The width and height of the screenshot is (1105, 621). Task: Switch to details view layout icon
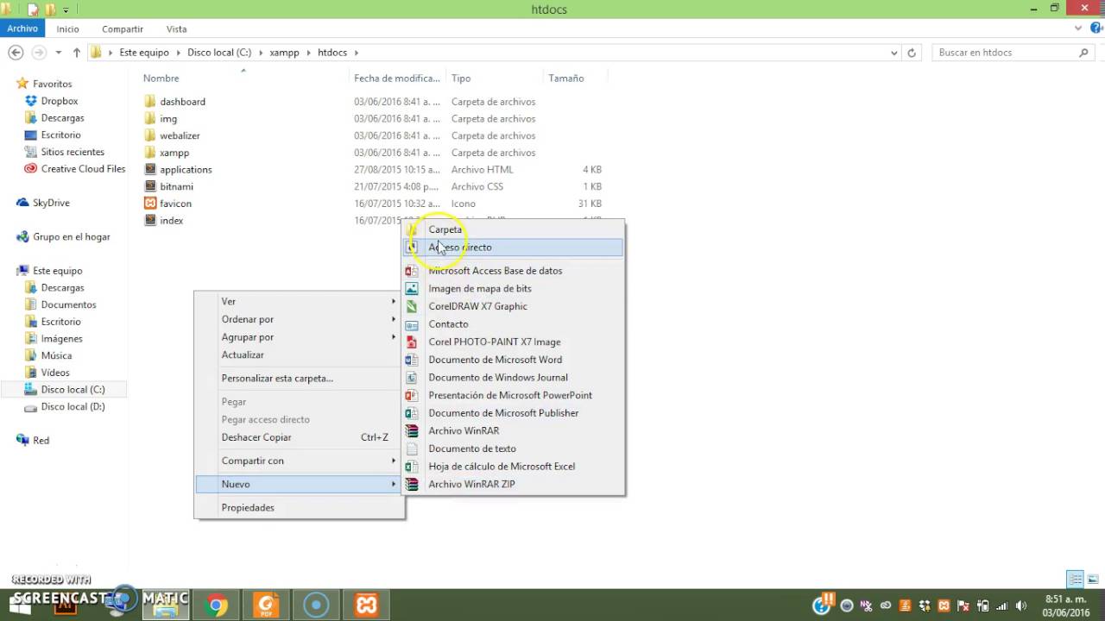pos(1075,579)
